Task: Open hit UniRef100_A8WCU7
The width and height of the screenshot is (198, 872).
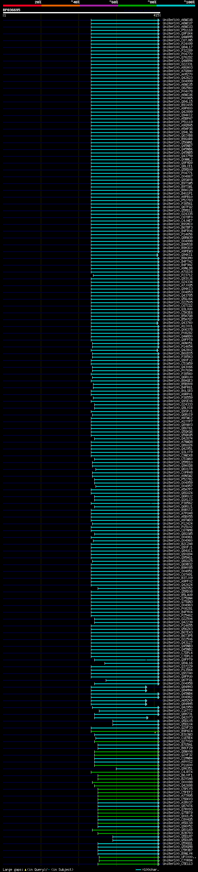Action: pyautogui.click(x=178, y=24)
